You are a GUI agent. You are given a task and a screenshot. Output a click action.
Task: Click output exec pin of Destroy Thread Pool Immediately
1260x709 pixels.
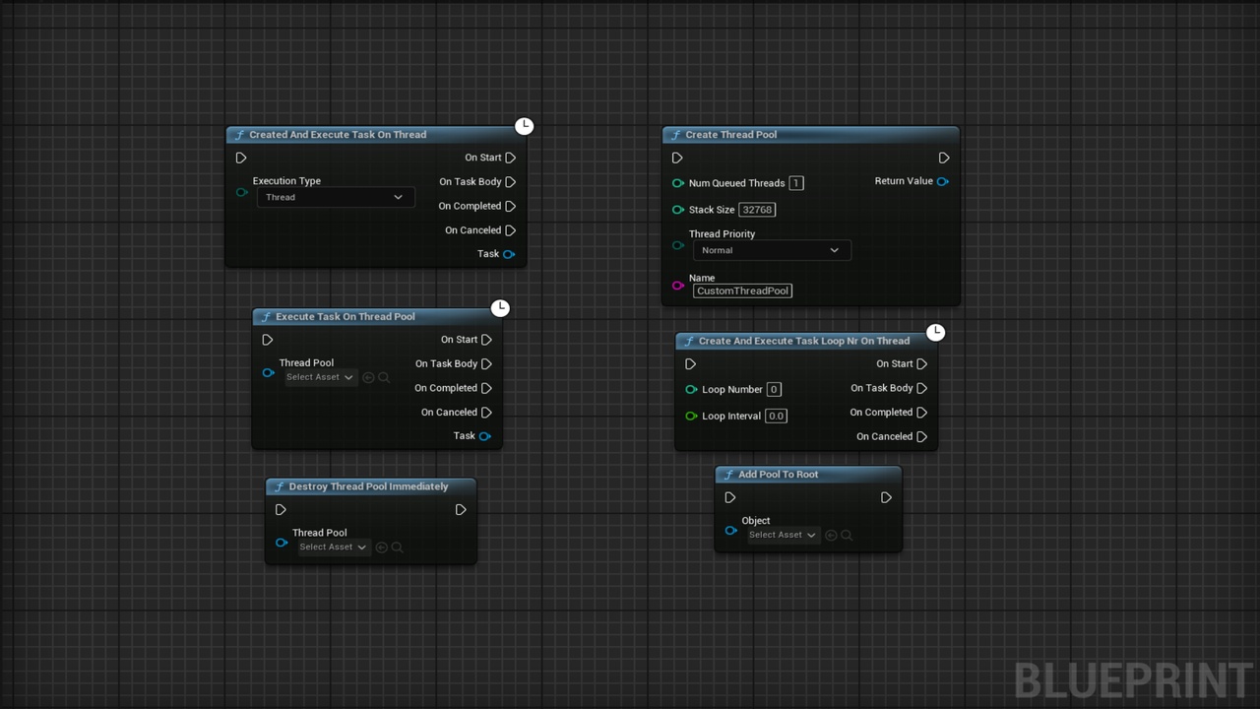coord(461,510)
